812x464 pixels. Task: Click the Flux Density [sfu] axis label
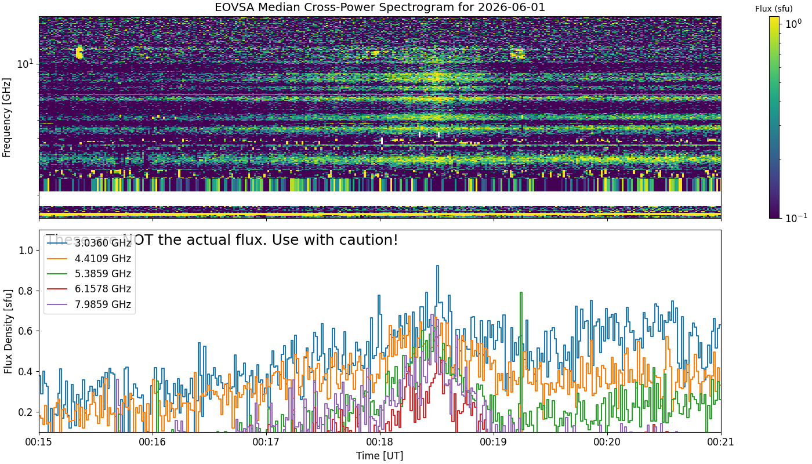(x=8, y=331)
